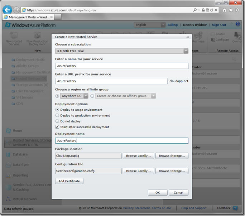Select Storage Accounts (0) in the tree
Screen dimensions: 245x216
32,85
